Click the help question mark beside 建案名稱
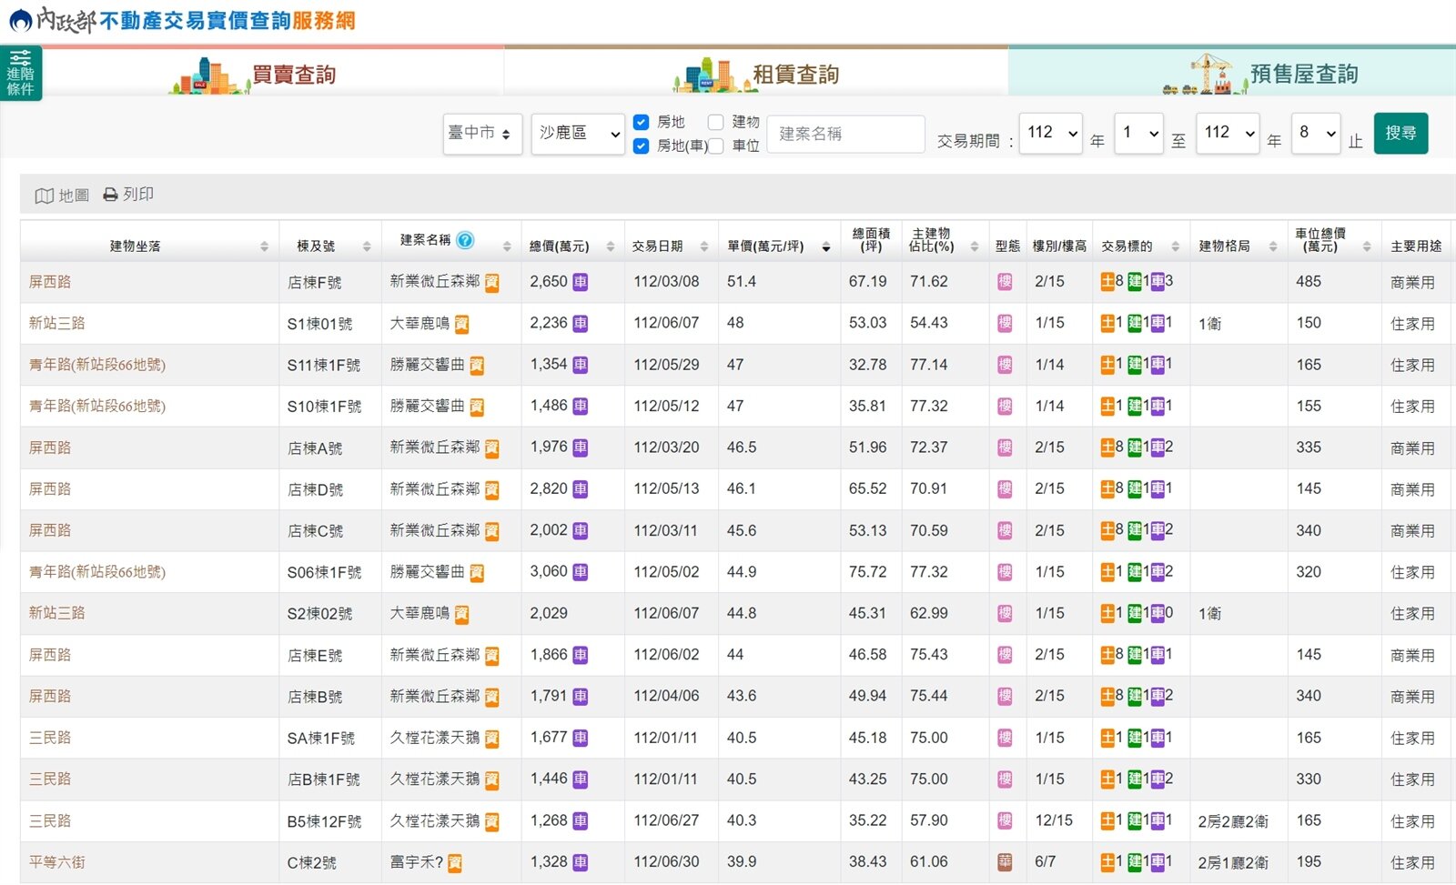Viewport: 1456px width, 885px height. 465,241
